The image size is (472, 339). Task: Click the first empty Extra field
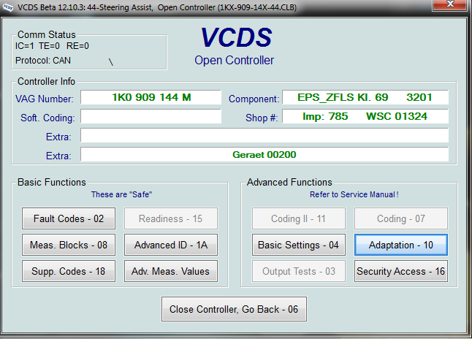pyautogui.click(x=264, y=136)
